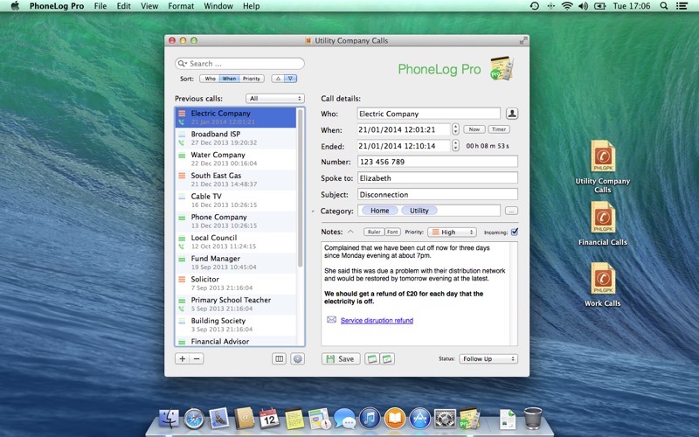Click the first calendar icon beside Save
Image resolution: width=699 pixels, height=437 pixels.
click(372, 358)
